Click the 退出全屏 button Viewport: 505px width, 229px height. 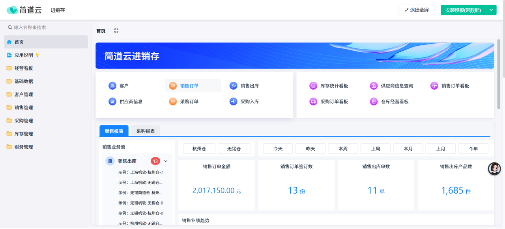click(416, 10)
